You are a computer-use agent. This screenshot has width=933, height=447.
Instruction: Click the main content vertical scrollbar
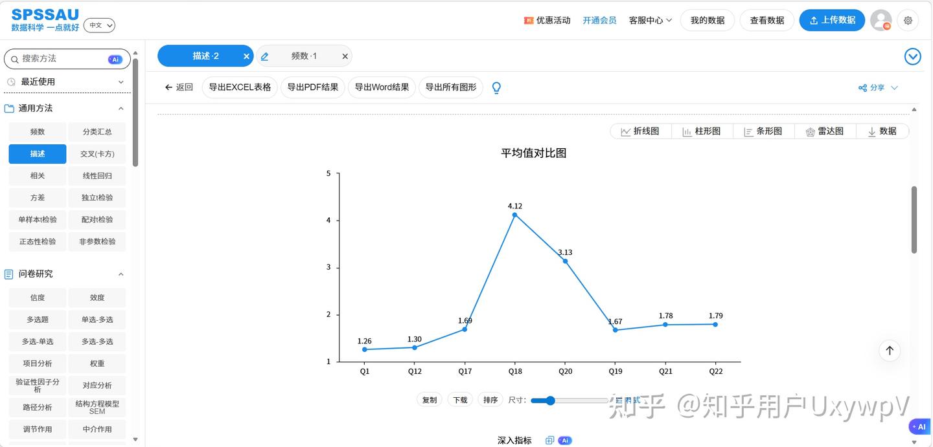coord(914,220)
